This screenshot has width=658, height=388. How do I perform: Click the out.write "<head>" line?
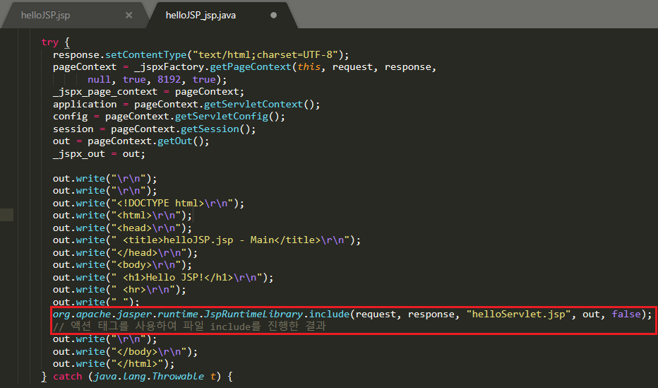[x=122, y=228]
